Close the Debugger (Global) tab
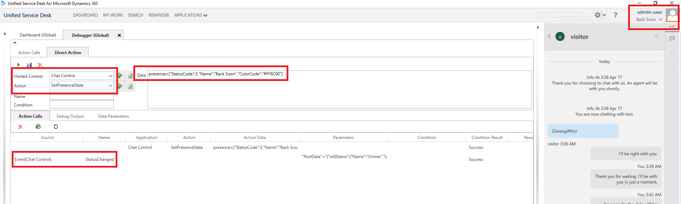 119,35
